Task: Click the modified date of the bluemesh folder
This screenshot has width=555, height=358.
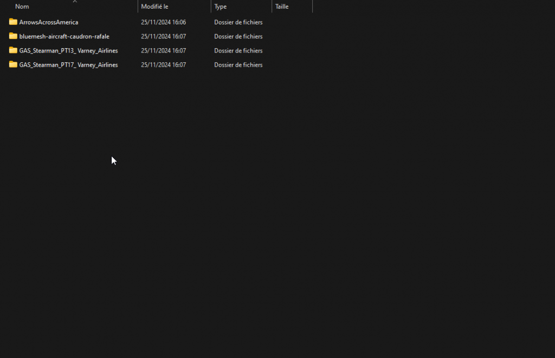Action: [x=163, y=36]
